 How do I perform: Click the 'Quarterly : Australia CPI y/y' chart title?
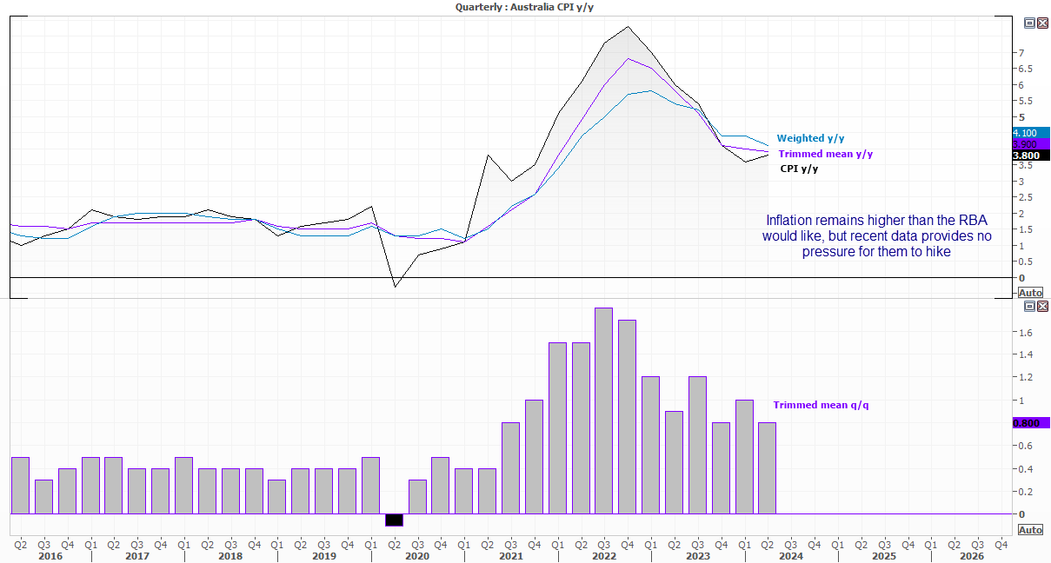[525, 6]
